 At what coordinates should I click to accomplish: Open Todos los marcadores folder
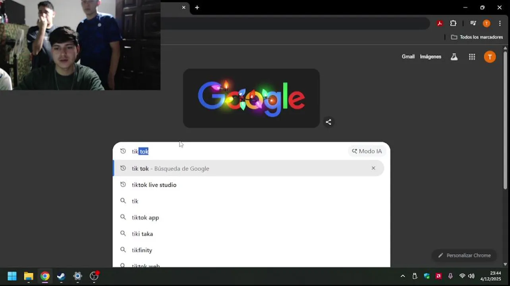477,37
